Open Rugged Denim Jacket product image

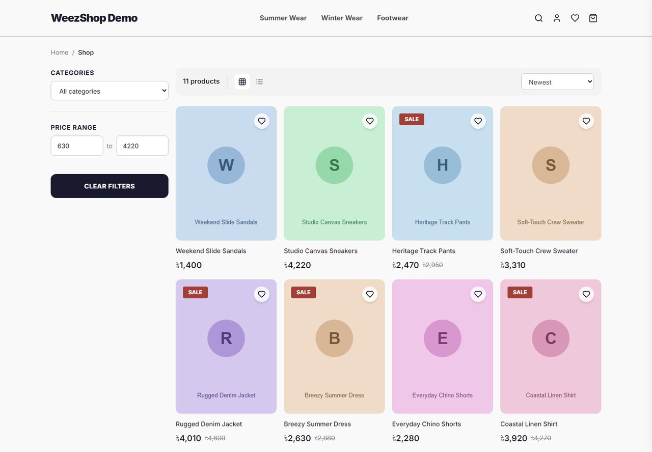pos(226,347)
